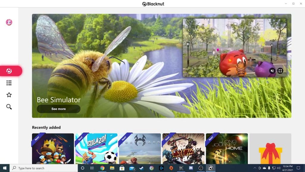The height and width of the screenshot is (172, 305).
Task: Focus the Type here to search box
Action: pos(43,168)
